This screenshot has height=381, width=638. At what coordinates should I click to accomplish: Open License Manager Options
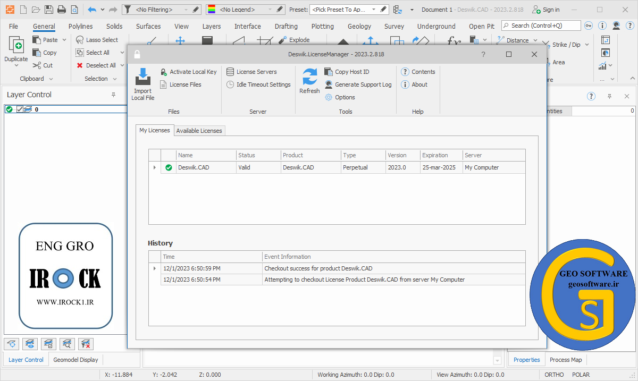point(340,97)
